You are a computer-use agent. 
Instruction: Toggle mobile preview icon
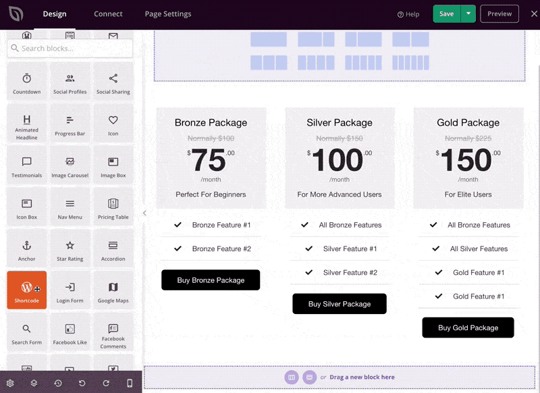[130, 383]
